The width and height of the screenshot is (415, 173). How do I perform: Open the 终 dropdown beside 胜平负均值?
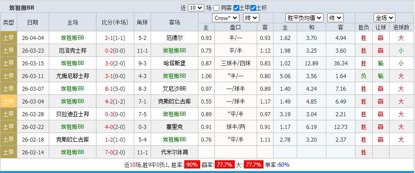pos(335,18)
